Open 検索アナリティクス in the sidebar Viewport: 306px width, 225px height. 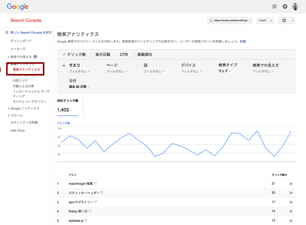(26, 69)
